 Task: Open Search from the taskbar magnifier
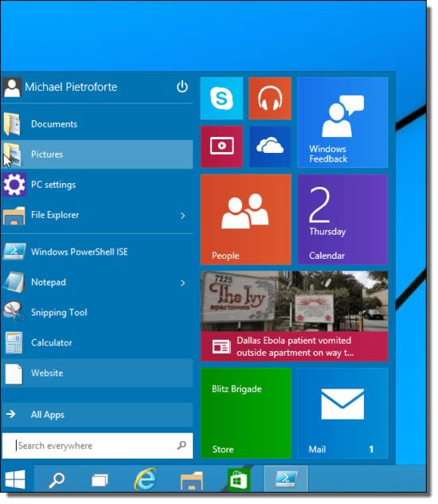point(57,480)
